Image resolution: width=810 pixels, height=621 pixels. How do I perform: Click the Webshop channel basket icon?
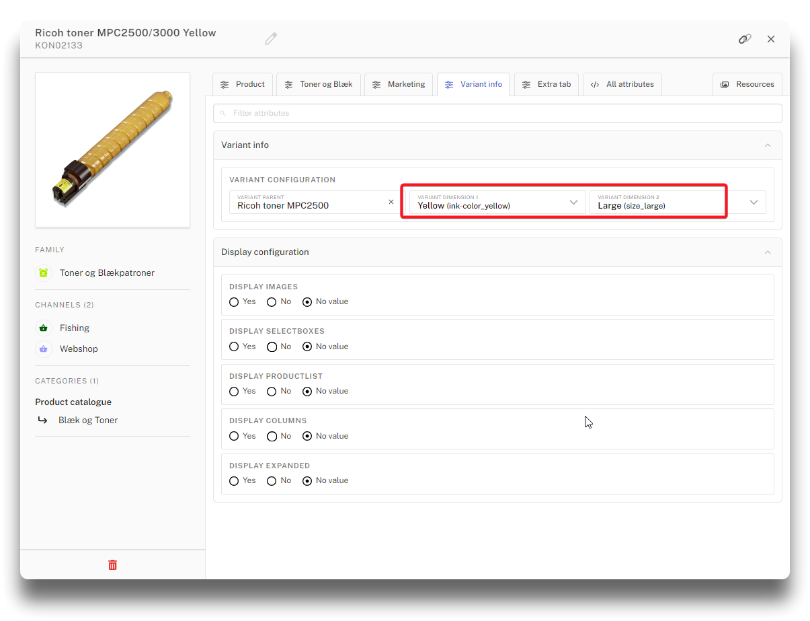tap(44, 349)
